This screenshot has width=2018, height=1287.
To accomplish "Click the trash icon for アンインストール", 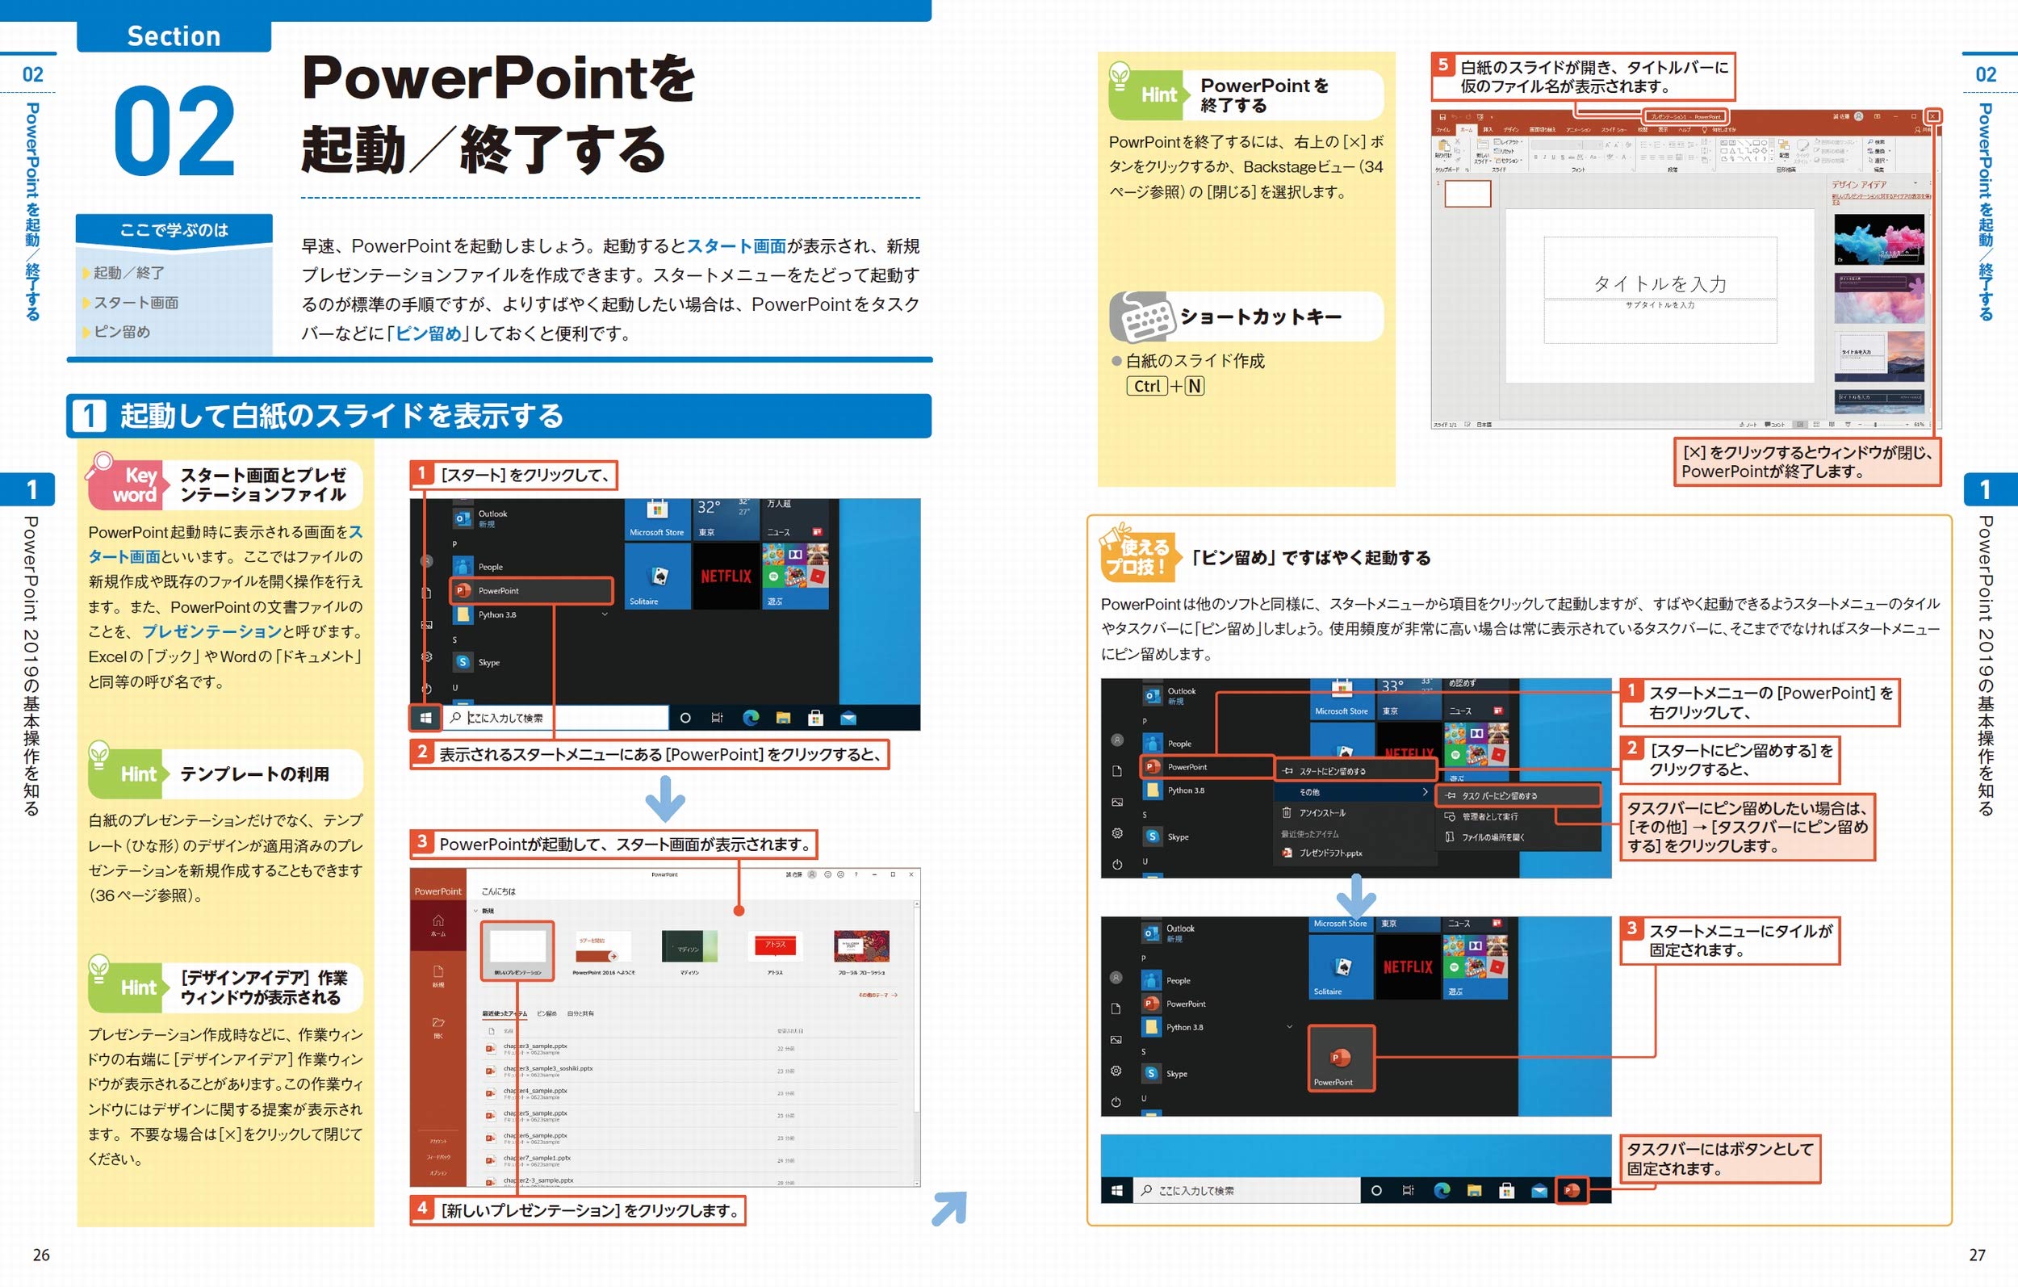I will click(1287, 812).
